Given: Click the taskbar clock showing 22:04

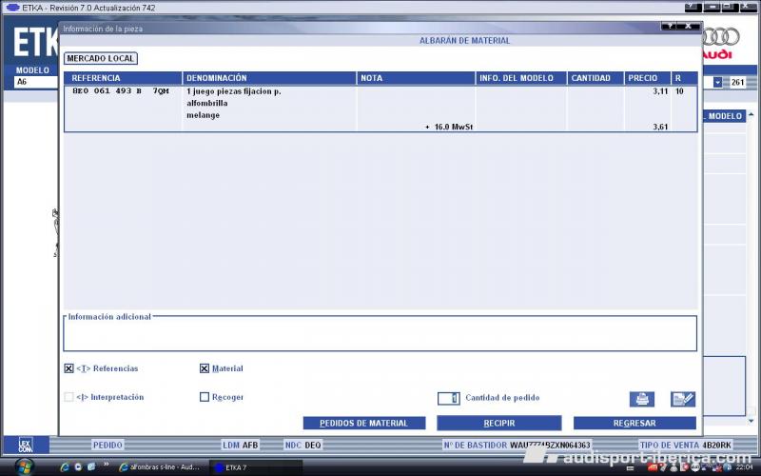Looking at the screenshot, I should tap(745, 467).
